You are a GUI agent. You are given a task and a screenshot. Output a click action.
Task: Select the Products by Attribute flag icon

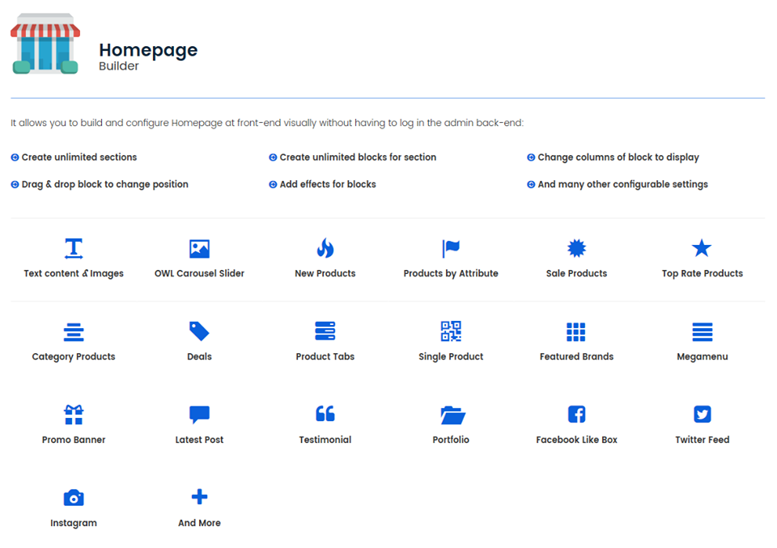(451, 248)
